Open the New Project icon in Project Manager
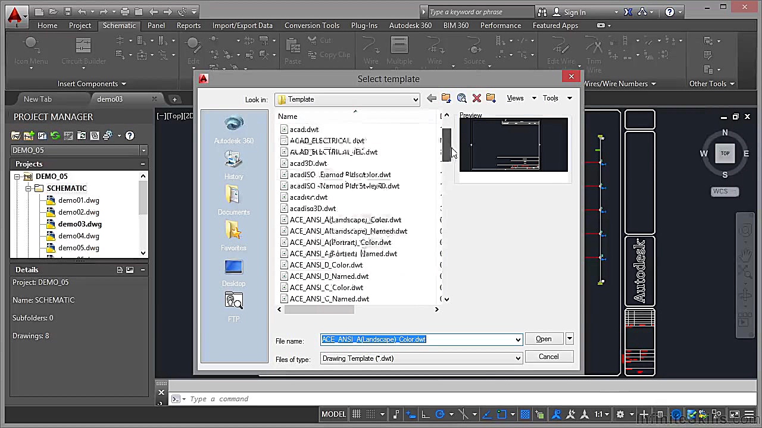 29,136
